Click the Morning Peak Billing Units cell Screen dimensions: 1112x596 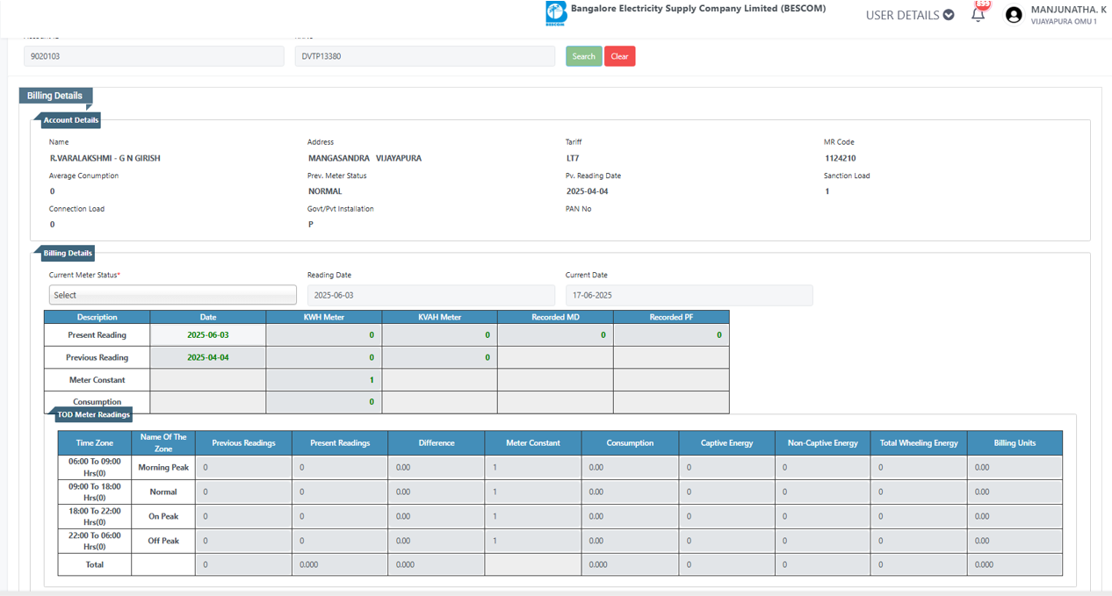pyautogui.click(x=1015, y=468)
